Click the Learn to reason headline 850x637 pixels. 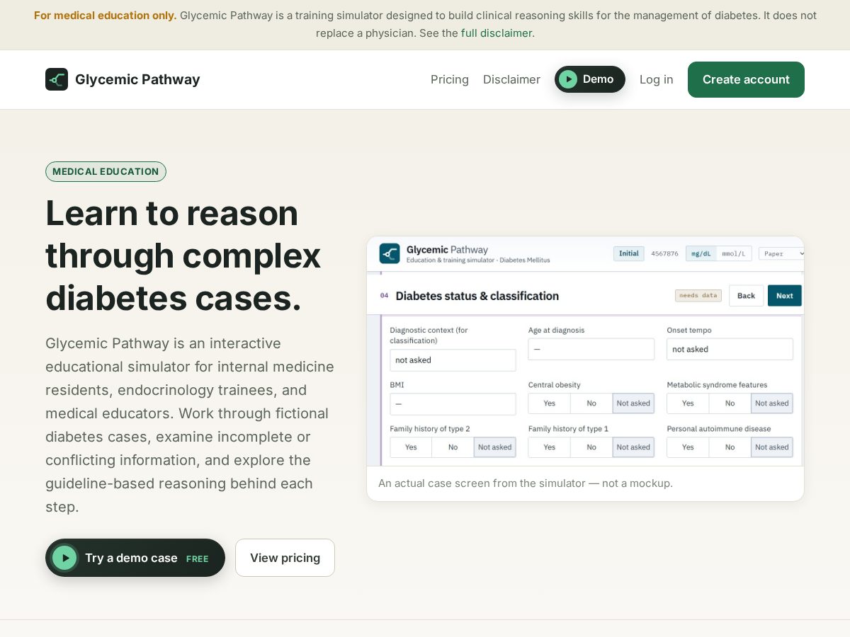pos(183,255)
